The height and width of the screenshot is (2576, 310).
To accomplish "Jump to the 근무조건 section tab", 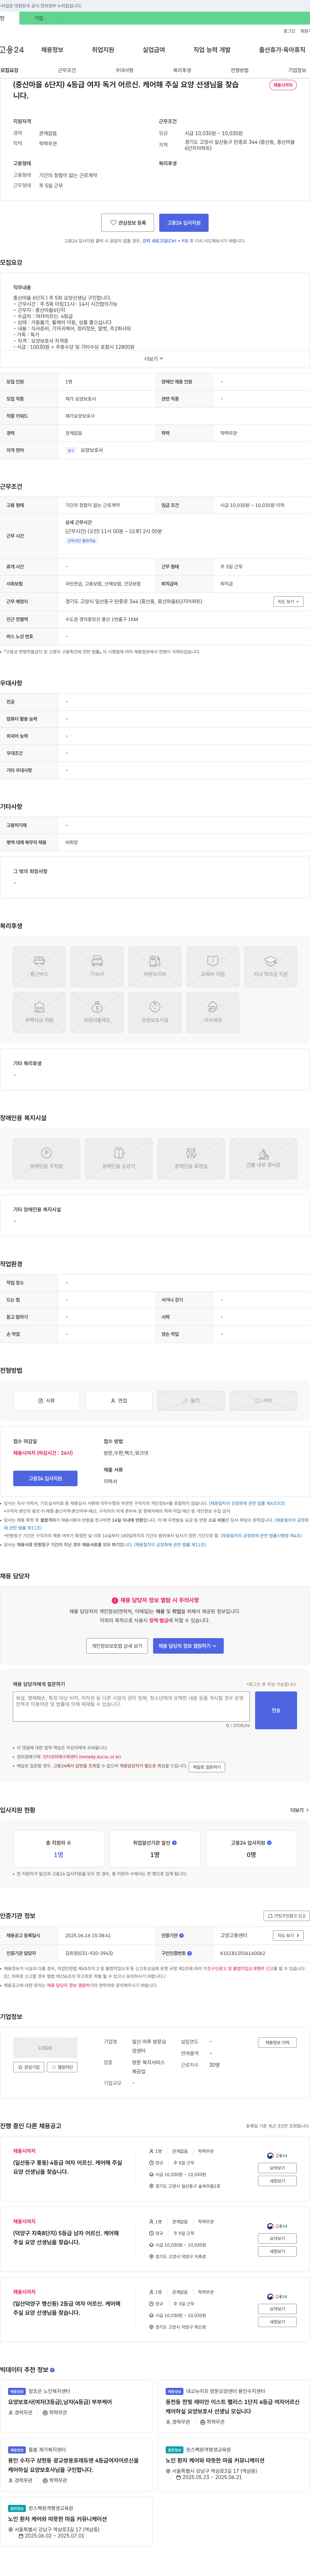I will pos(67,70).
